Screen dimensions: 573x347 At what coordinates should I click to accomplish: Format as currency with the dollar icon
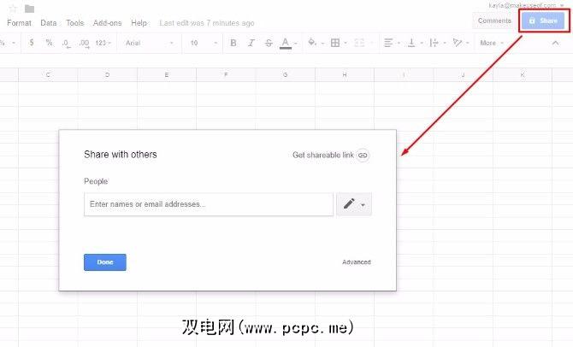point(32,43)
